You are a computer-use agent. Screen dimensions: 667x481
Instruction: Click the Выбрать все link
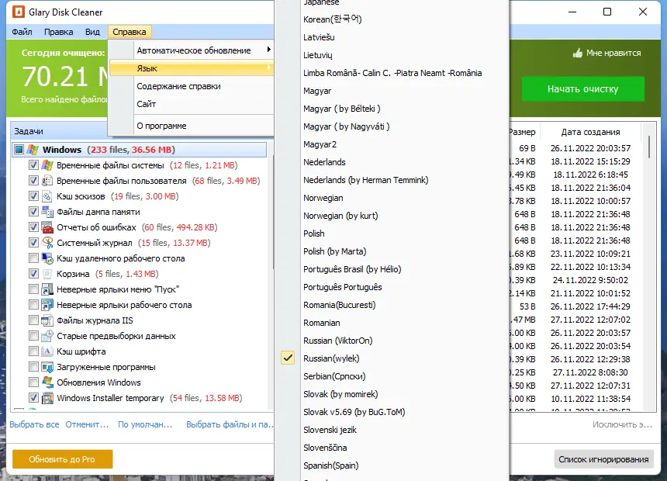point(34,424)
